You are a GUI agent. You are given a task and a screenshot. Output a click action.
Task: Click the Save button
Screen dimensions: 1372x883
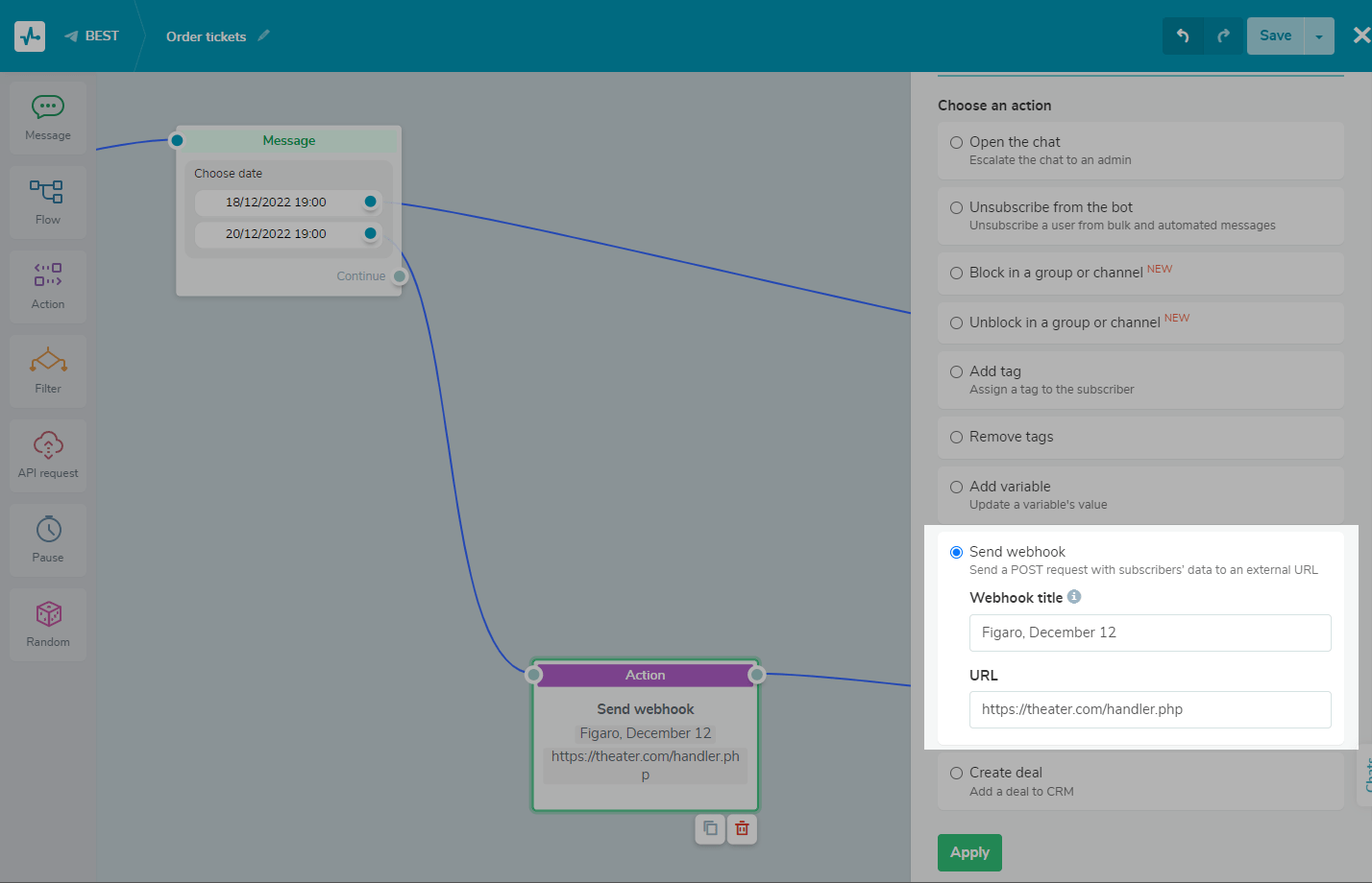click(x=1275, y=36)
